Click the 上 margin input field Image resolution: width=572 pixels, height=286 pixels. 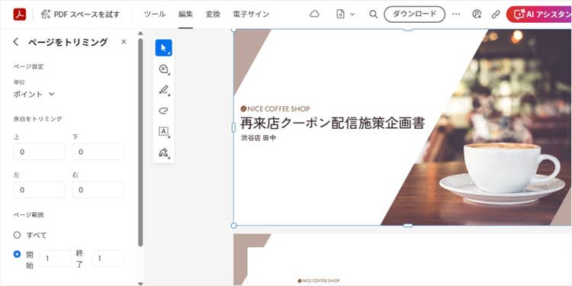point(40,152)
